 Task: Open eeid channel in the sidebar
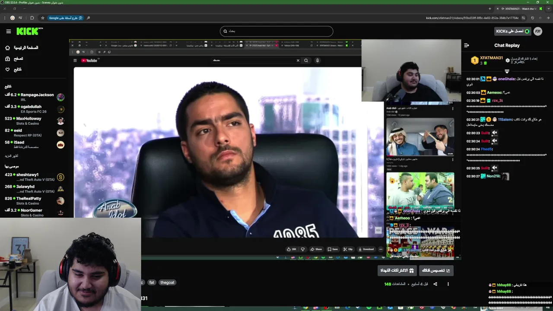click(x=35, y=133)
